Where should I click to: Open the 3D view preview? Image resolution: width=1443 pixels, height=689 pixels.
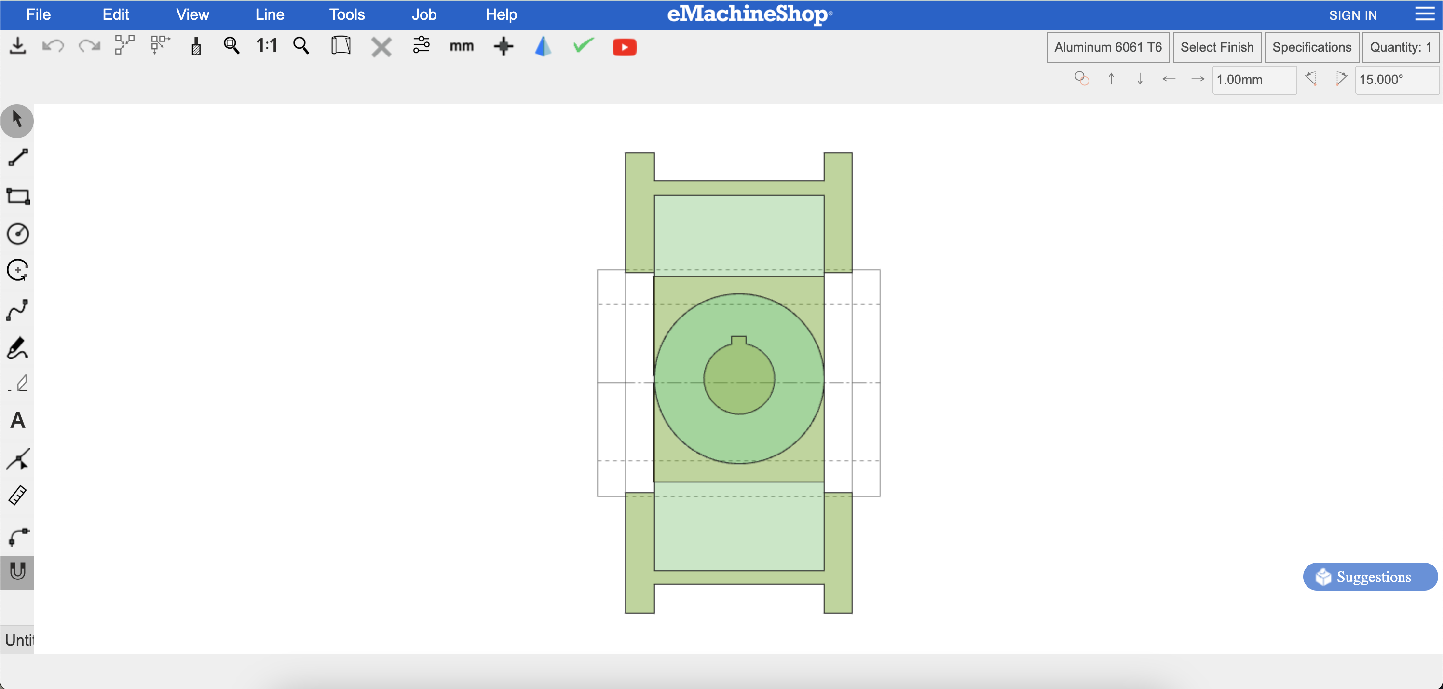[x=543, y=46]
